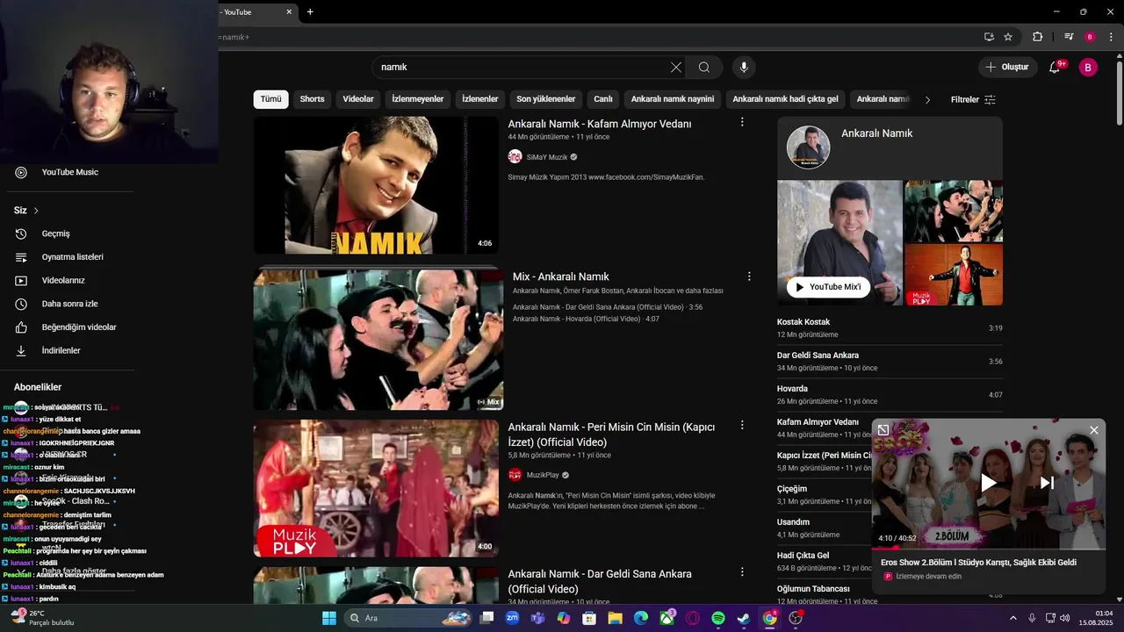The height and width of the screenshot is (632, 1124).
Task: Resume playback in the miniplayer
Action: [x=988, y=482]
